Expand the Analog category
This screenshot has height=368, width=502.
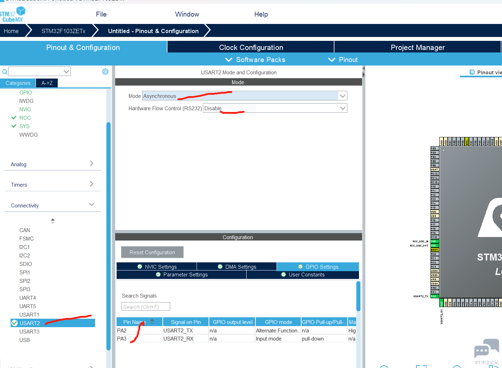click(x=53, y=164)
